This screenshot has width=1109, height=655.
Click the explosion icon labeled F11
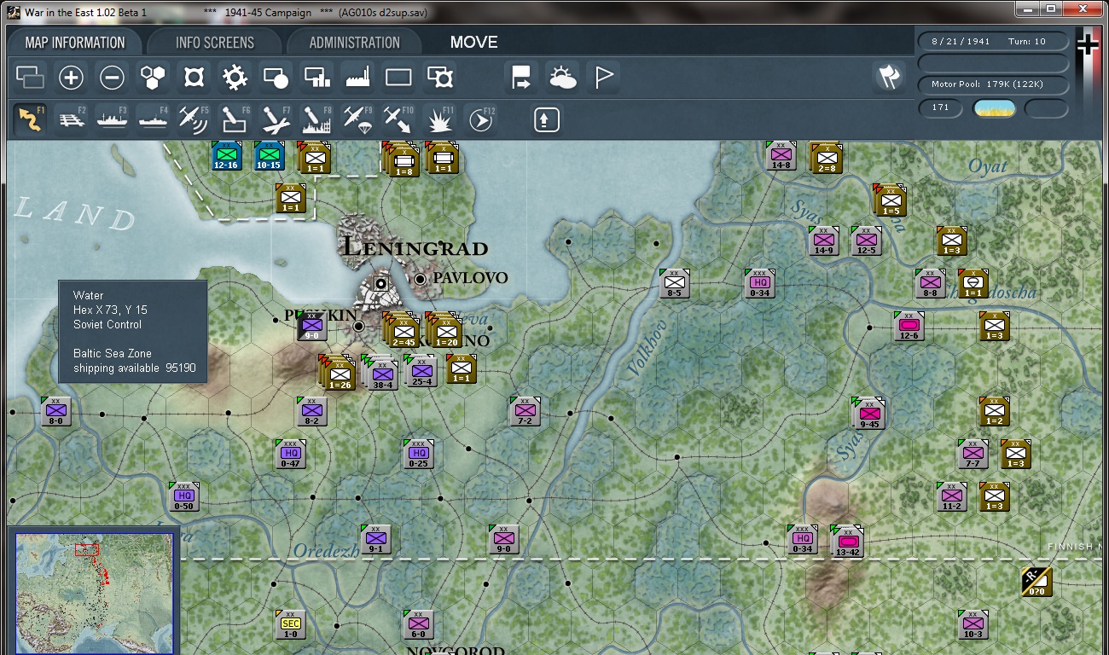pyautogui.click(x=438, y=119)
